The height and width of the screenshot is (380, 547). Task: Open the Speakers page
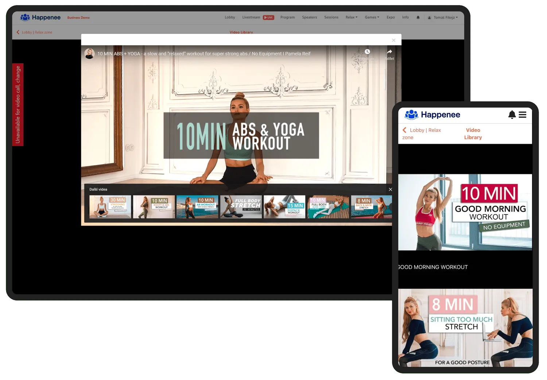tap(309, 17)
